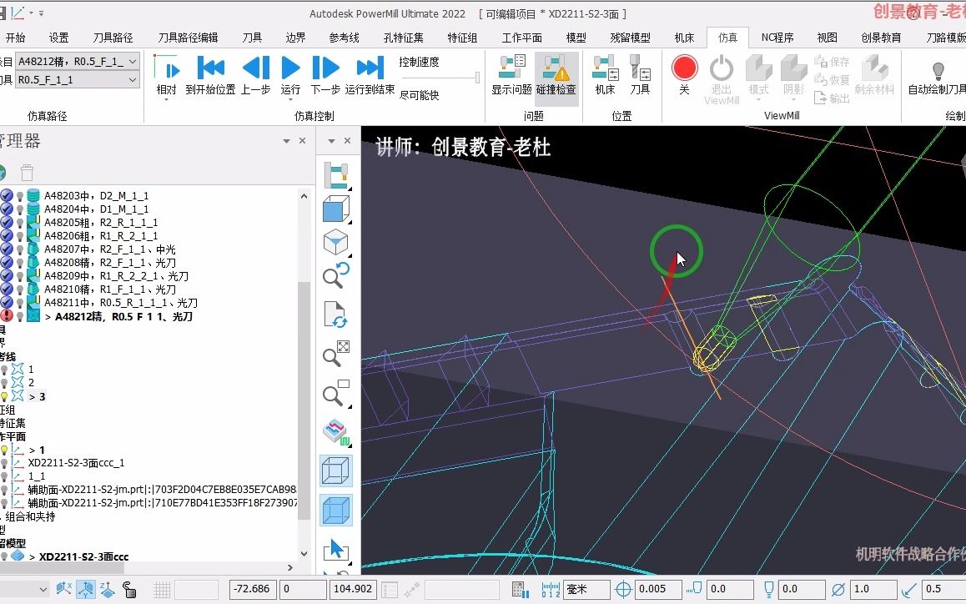The width and height of the screenshot is (966, 604).
Task: Switch to the 仿真 ribbon tab
Action: point(727,37)
